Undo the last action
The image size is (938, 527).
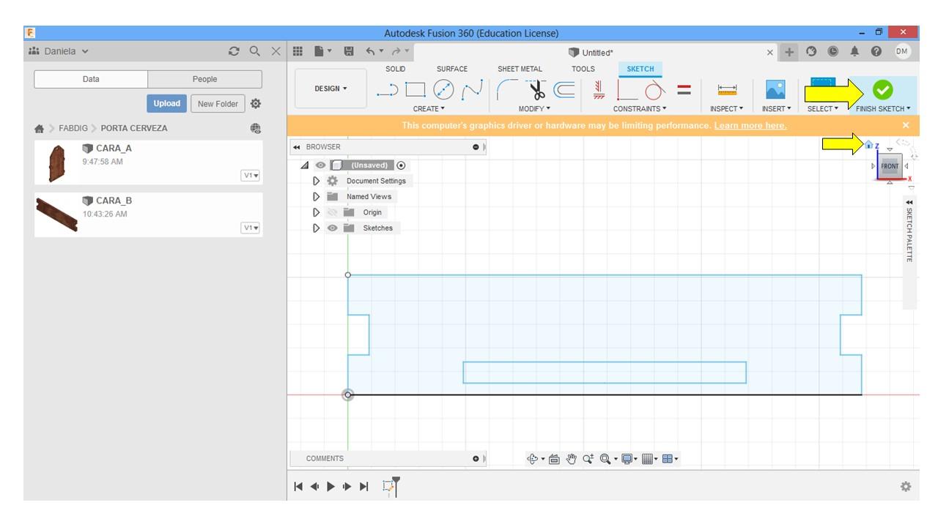pyautogui.click(x=370, y=51)
